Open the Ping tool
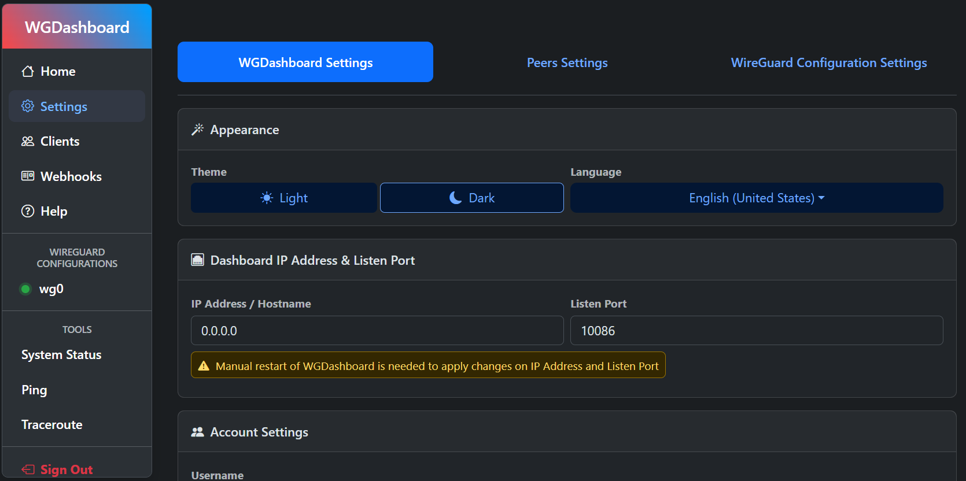966x481 pixels. pos(34,390)
